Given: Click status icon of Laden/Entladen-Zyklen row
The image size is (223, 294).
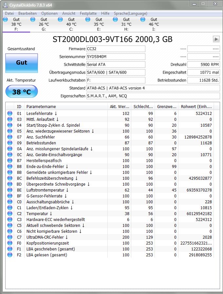Looking at the screenshot, I should (x=10, y=208).
